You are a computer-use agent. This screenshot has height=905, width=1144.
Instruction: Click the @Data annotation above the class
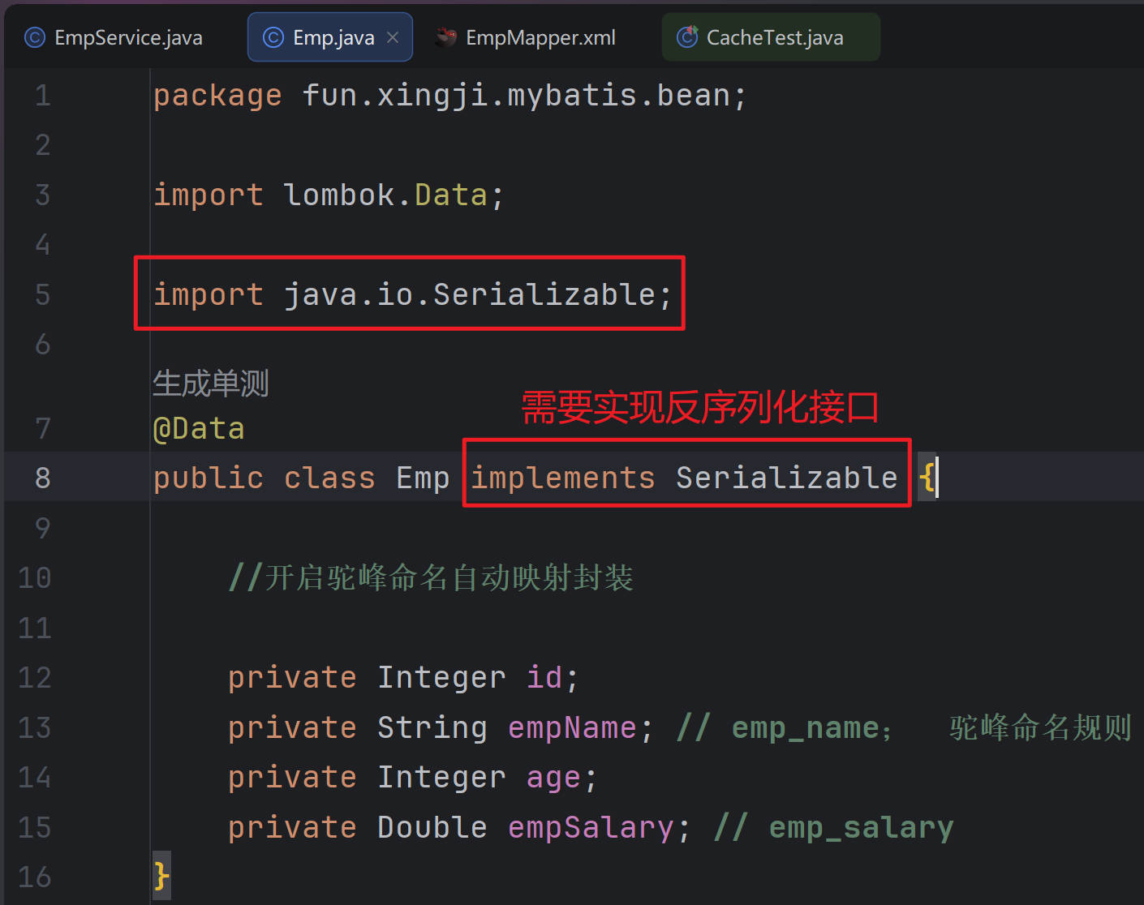(x=199, y=428)
